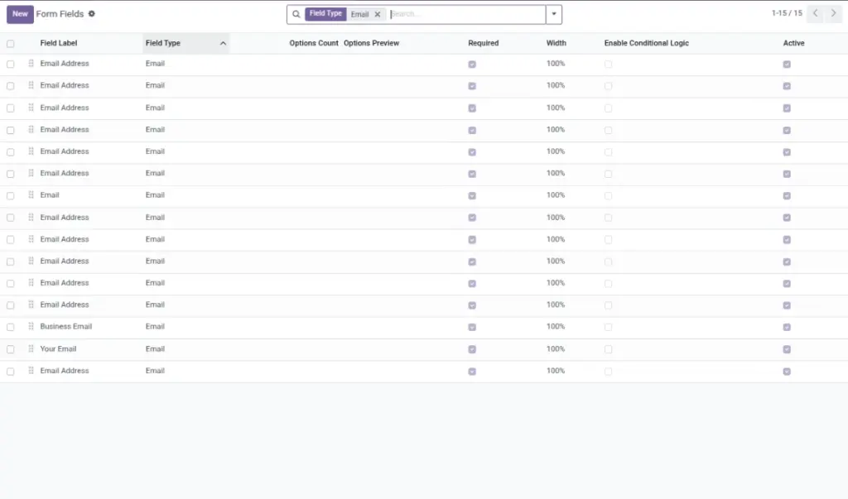
Task: Sort by Enable Conditional Logic header
Action: 646,43
